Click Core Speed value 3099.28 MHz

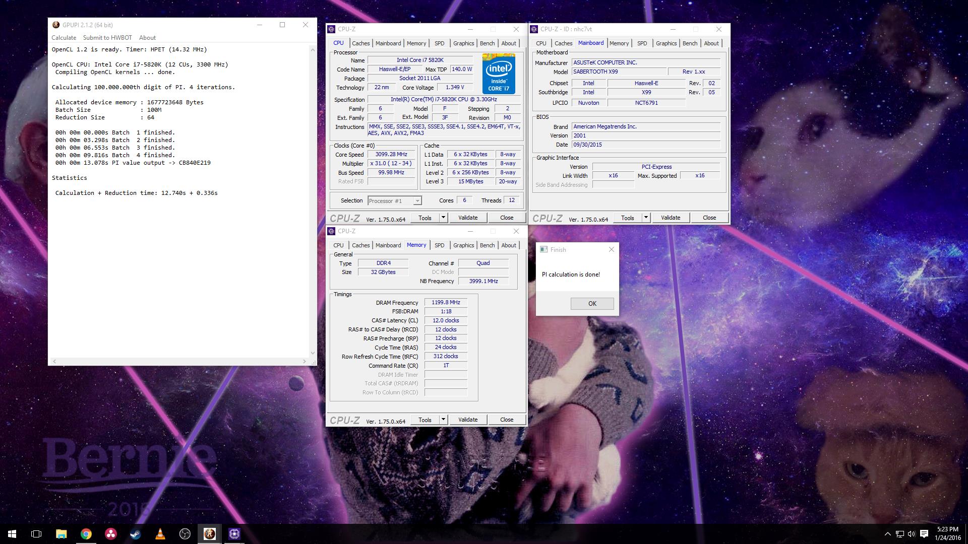point(391,155)
